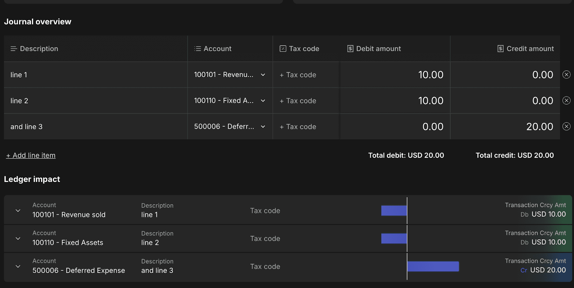Expand the Fixed Assets ledger row
This screenshot has width=574, height=288.
tap(18, 239)
